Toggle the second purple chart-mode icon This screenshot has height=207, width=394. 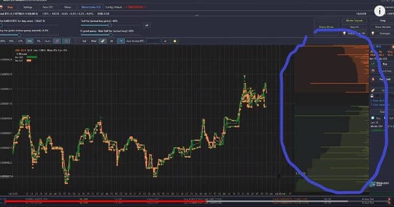pos(66,41)
